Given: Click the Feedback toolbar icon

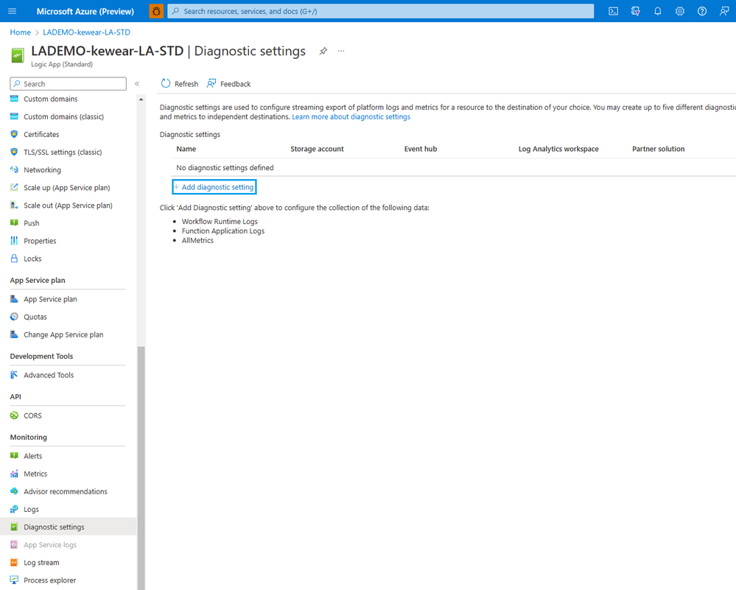Looking at the screenshot, I should (x=211, y=83).
